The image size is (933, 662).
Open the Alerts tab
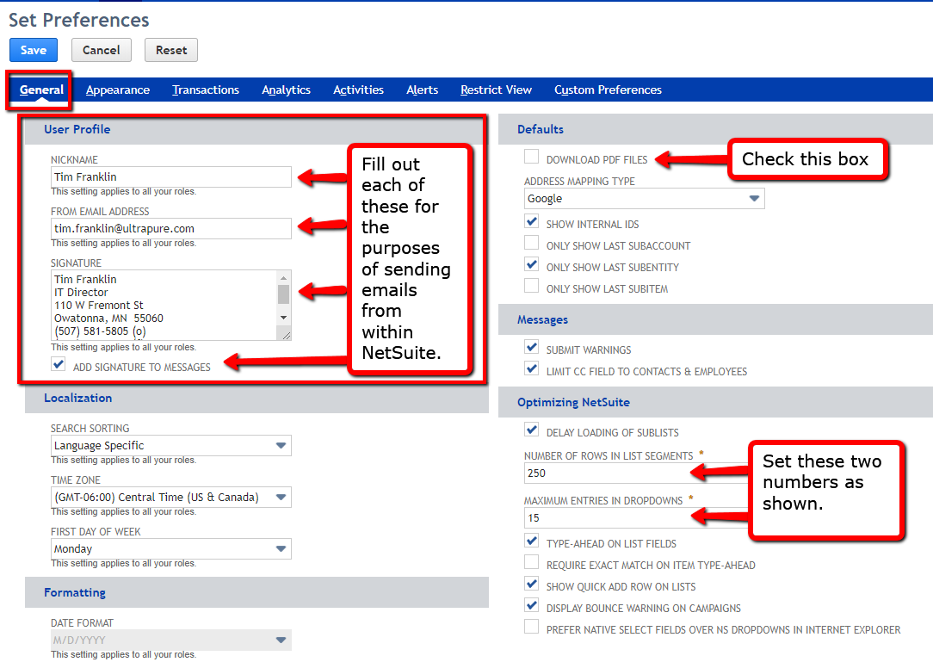(x=423, y=90)
